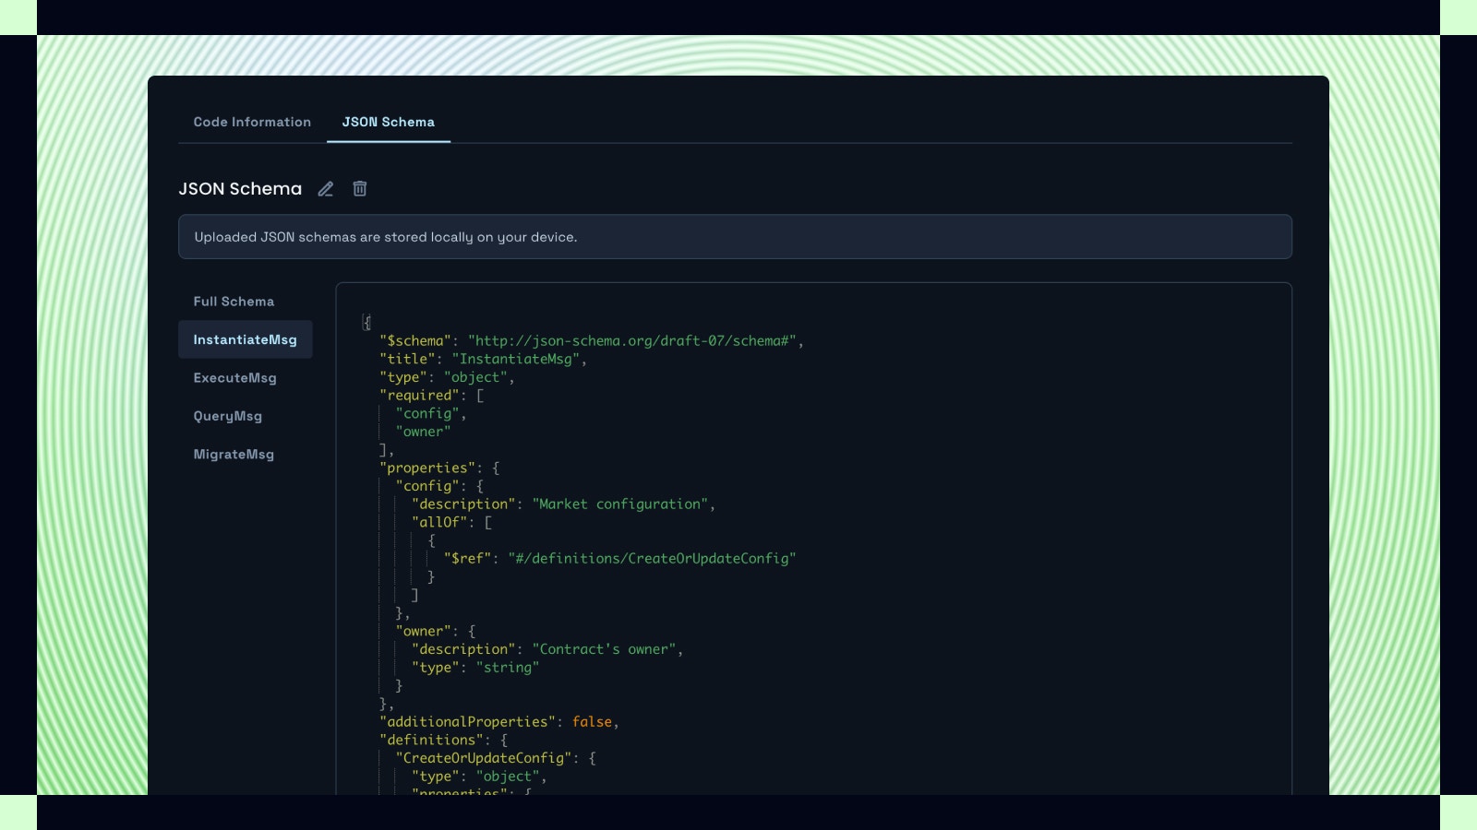This screenshot has height=830, width=1477.
Task: Click the "required": [ line
Action: point(432,396)
